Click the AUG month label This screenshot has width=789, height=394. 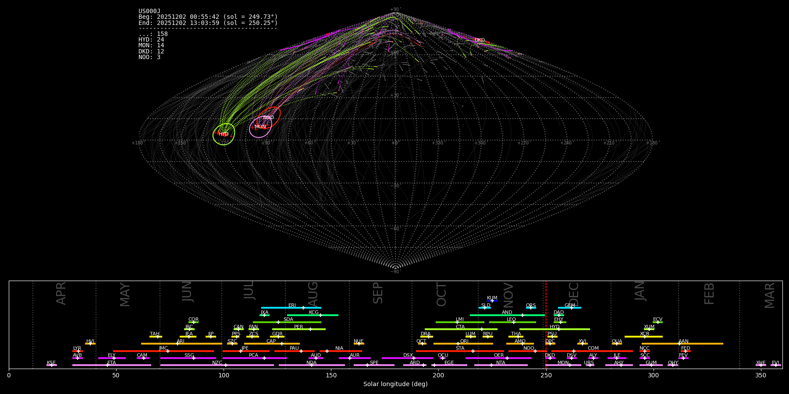pyautogui.click(x=313, y=294)
